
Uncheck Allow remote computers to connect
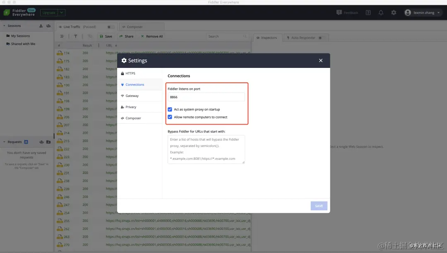[170, 117]
